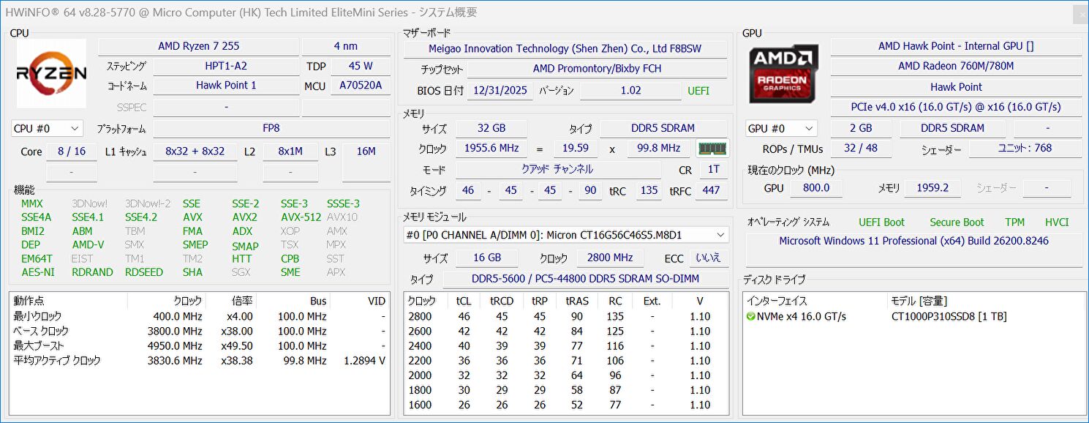The width and height of the screenshot is (1089, 423).
Task: Close the system summary window
Action: (1079, 13)
